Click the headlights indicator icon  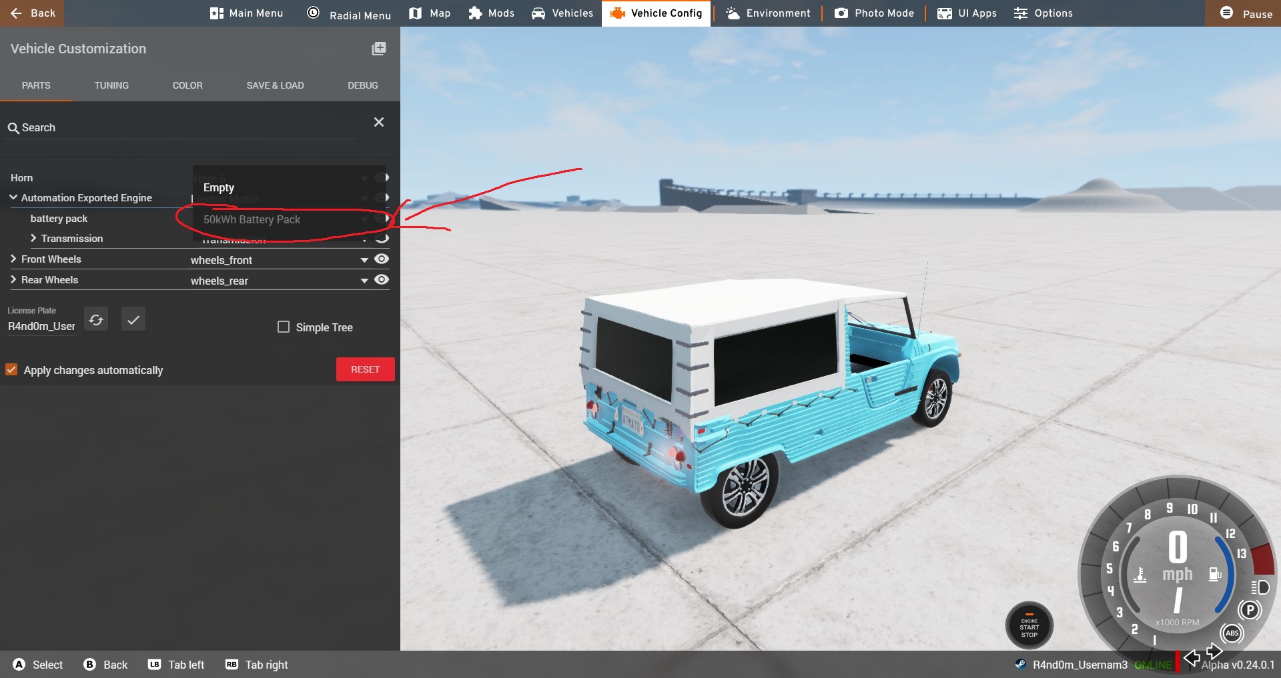tap(1260, 587)
